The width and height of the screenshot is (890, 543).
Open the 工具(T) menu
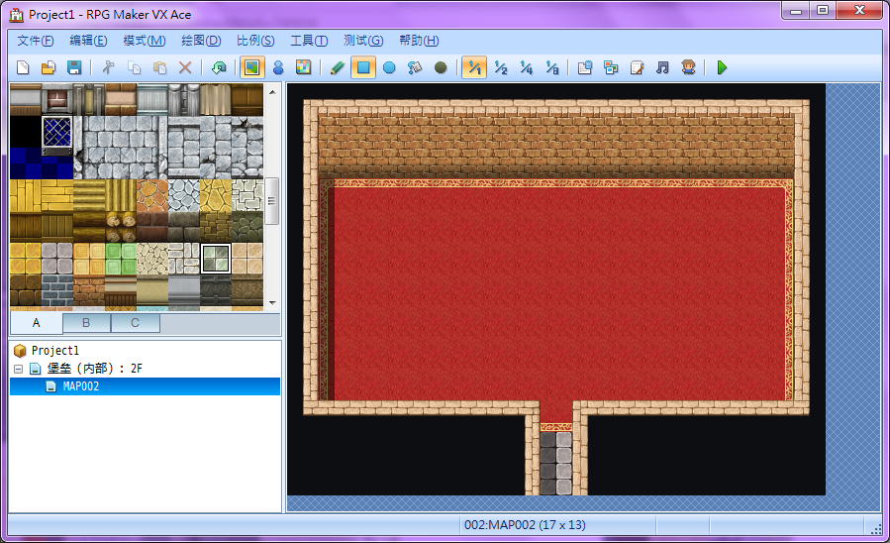[x=309, y=41]
